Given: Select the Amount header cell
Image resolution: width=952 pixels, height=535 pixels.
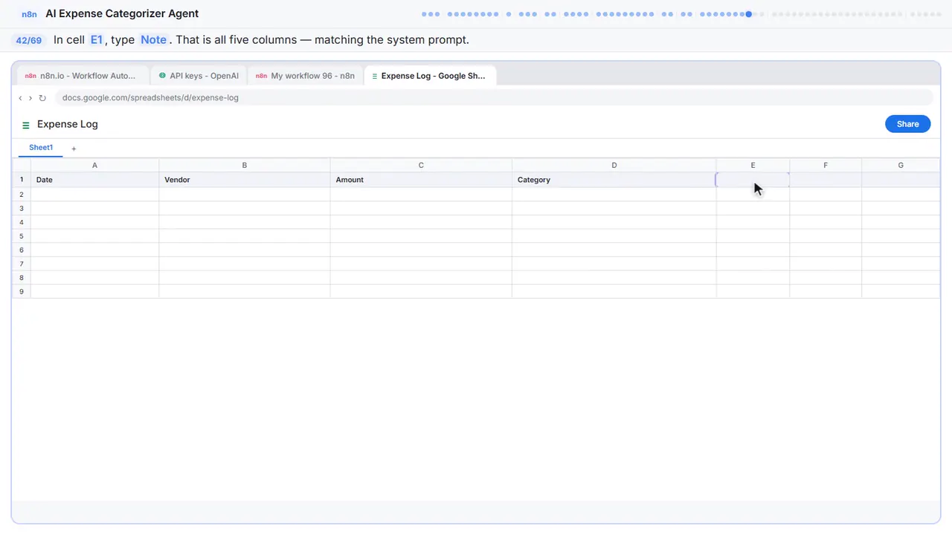Looking at the screenshot, I should 421,180.
